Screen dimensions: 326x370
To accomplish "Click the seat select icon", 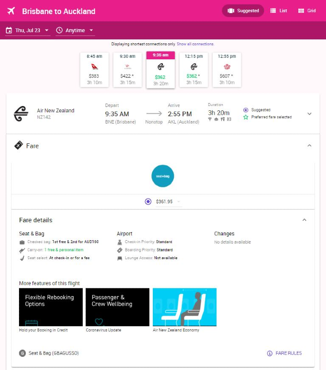I will [x=22, y=258].
